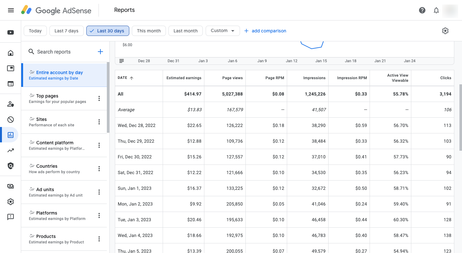This screenshot has width=462, height=253.
Task: Open the main hamburger menu
Action: coord(11,10)
